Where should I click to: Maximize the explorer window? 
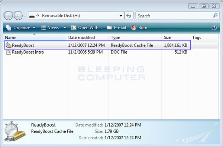204,6
